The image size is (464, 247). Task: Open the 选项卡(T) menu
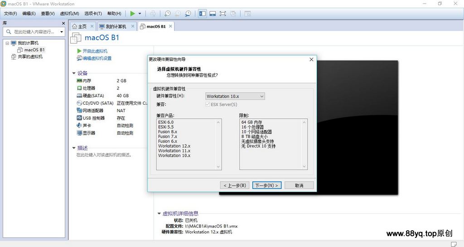[93, 13]
